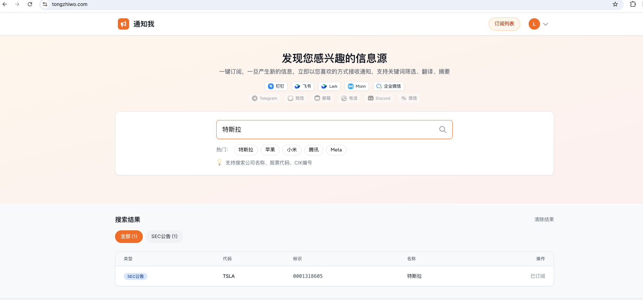Click the Telegram channel badge
The height and width of the screenshot is (300, 643).
coord(265,98)
